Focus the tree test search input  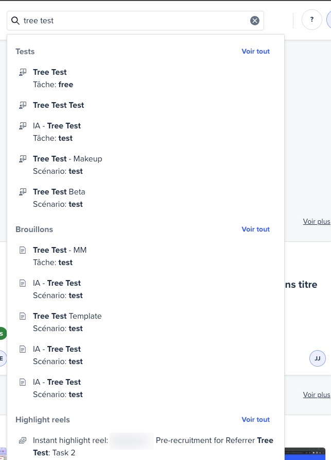(x=135, y=21)
